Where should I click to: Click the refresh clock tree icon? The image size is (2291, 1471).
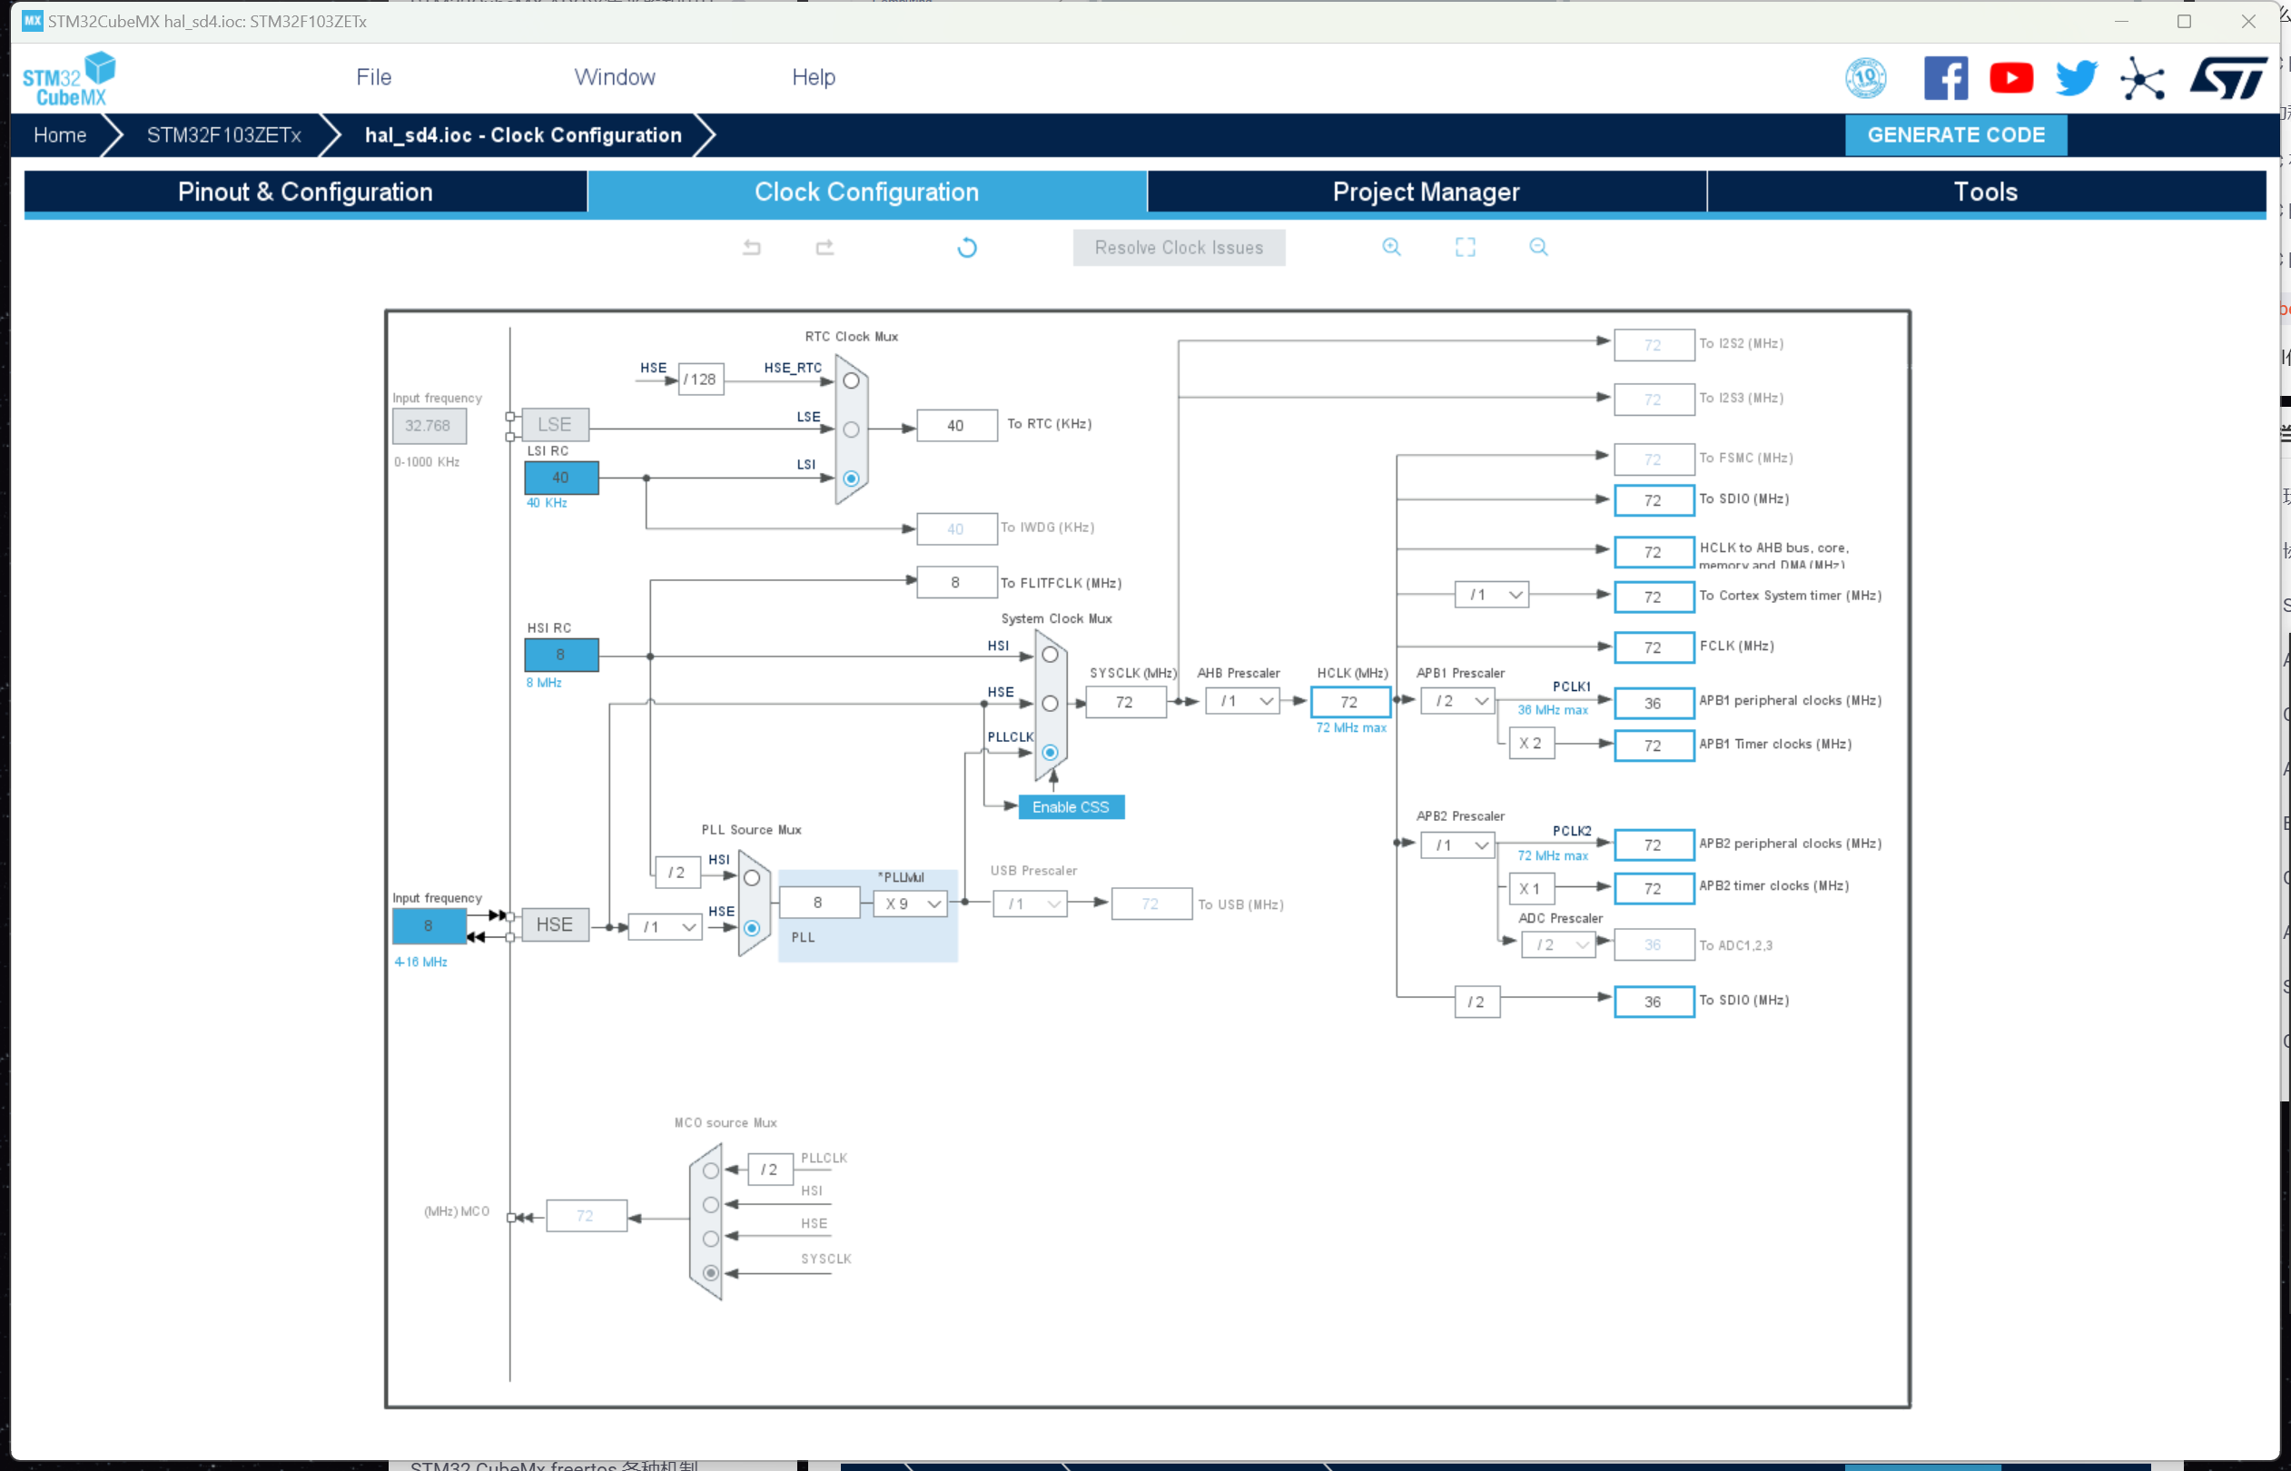tap(967, 247)
